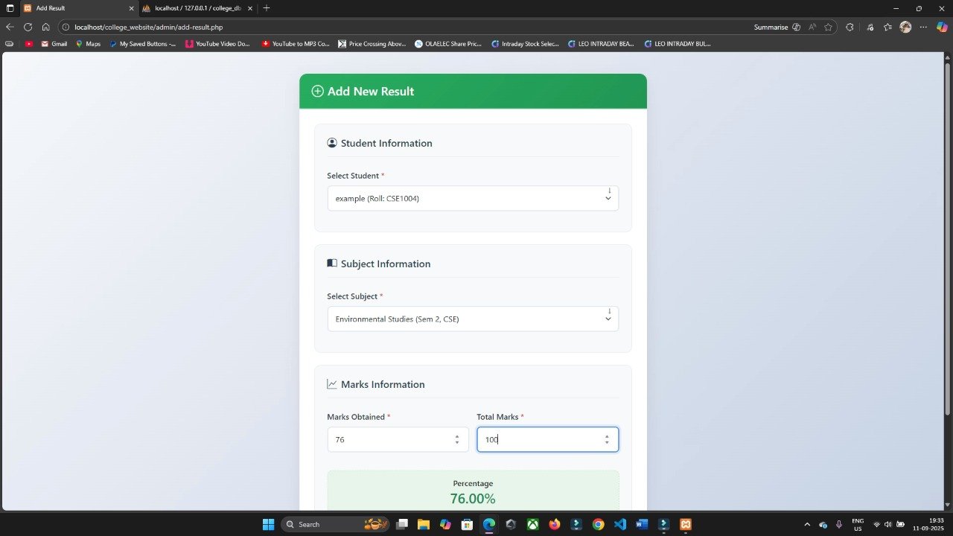
Task: Open a new browser tab
Action: [267, 8]
